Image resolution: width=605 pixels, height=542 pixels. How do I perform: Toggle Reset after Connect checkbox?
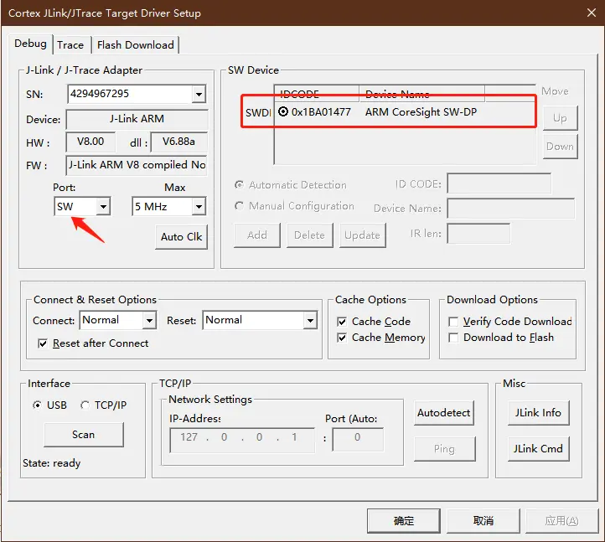click(44, 343)
